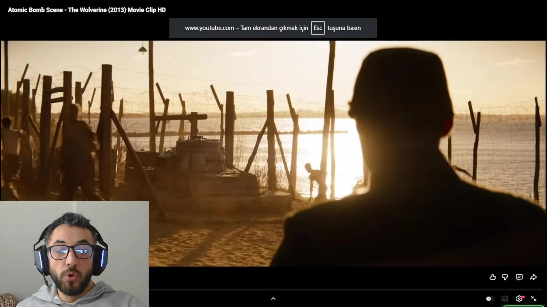Open the player settings gear

pos(519,298)
